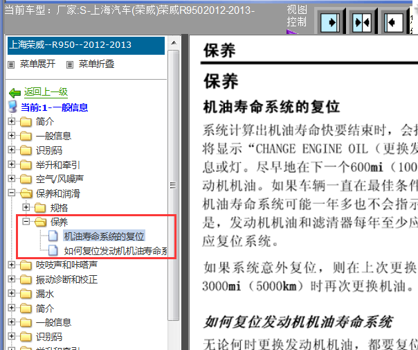Select the 振动诊断和校正 folder label
418x350 pixels.
[67, 280]
